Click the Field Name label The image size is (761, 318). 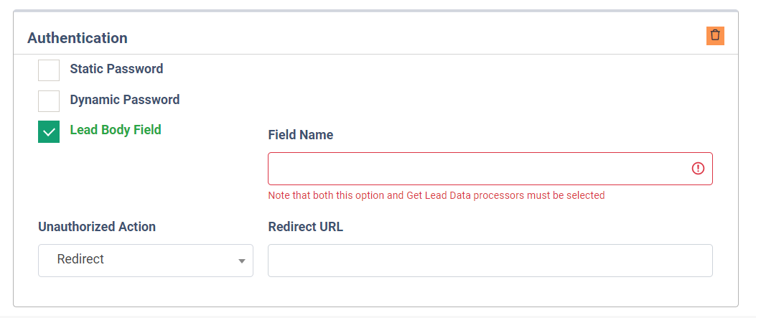tap(300, 135)
